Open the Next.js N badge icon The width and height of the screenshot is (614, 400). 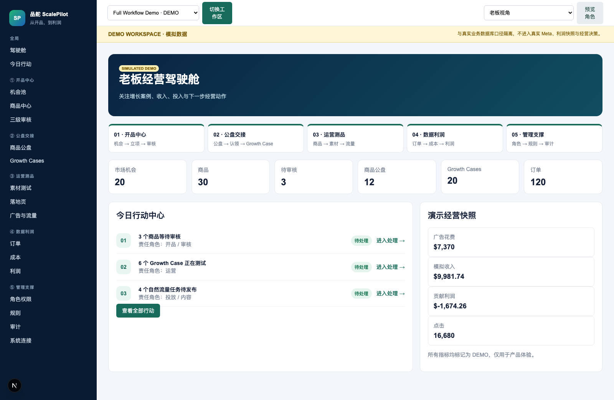(15, 385)
